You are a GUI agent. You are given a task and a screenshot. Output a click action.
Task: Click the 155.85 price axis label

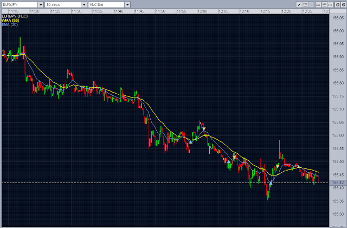(x=338, y=70)
